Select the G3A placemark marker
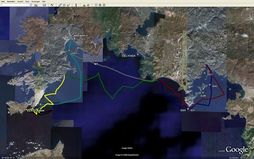 pyautogui.click(x=203, y=92)
